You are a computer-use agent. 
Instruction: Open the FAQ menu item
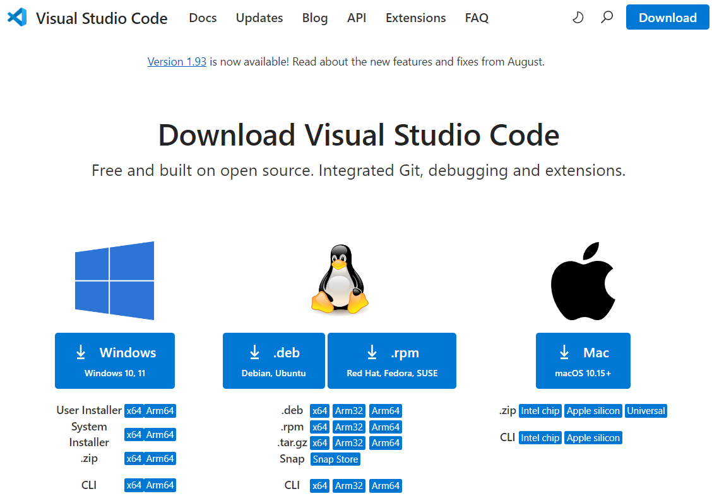click(477, 18)
